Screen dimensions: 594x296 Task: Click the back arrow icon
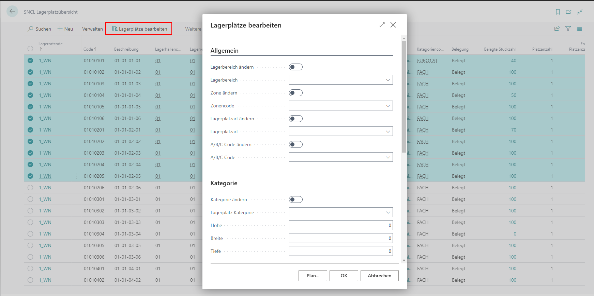pos(12,12)
